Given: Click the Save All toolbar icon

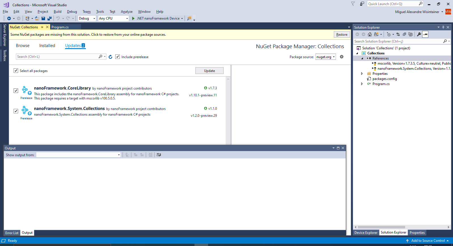Looking at the screenshot, I should [x=50, y=18].
